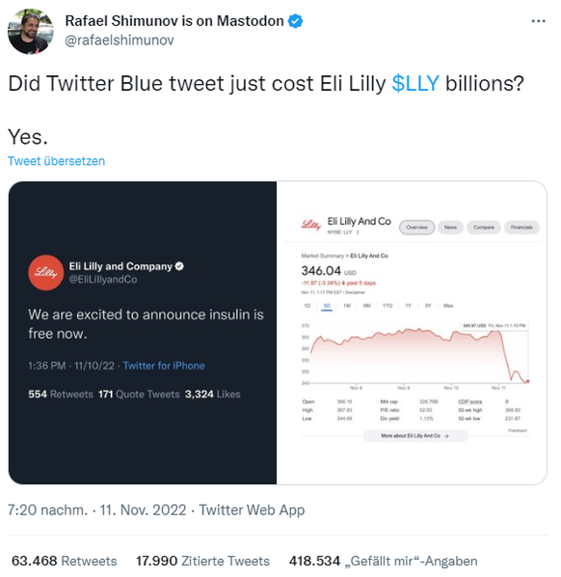
Task: Click the Eli Lilly and Company verified checkmark
Action: coord(179,266)
